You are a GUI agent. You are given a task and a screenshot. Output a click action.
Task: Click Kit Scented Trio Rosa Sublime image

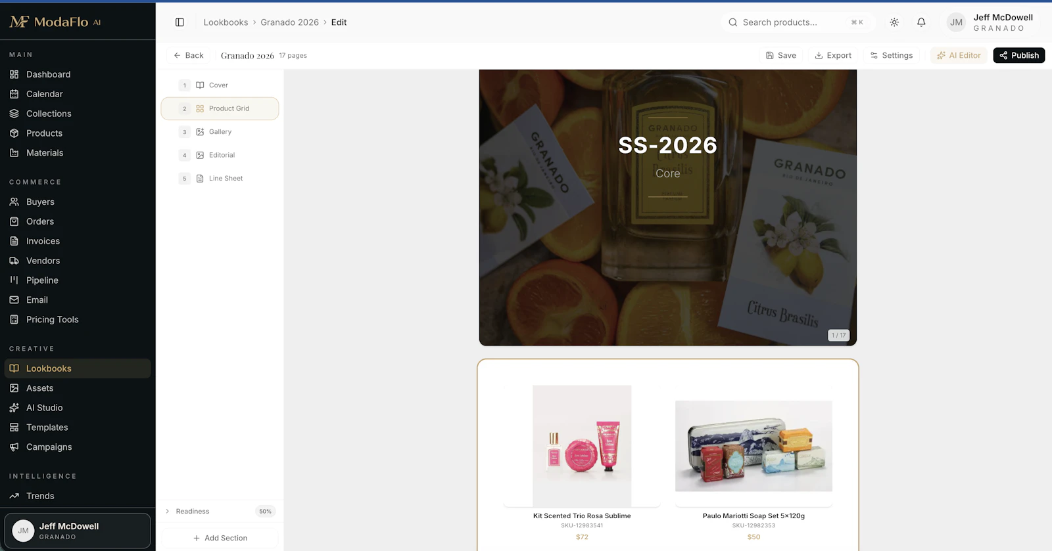coord(582,446)
